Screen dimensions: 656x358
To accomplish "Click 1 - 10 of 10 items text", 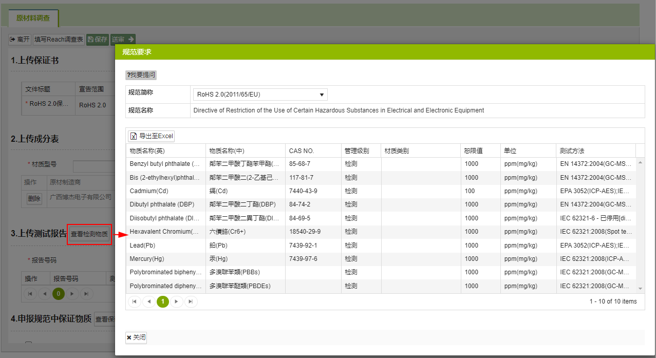I will [613, 302].
